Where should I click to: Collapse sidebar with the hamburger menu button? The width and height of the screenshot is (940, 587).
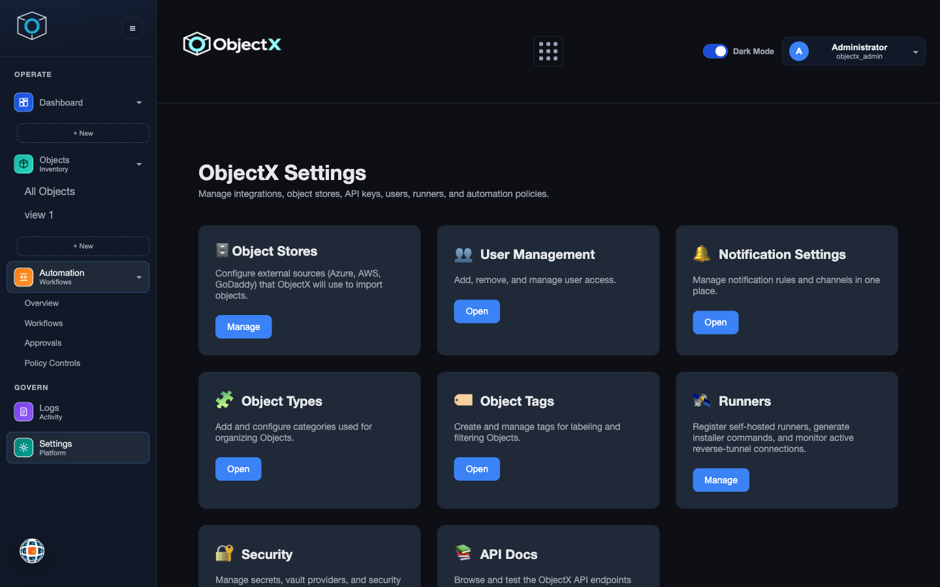coord(133,28)
